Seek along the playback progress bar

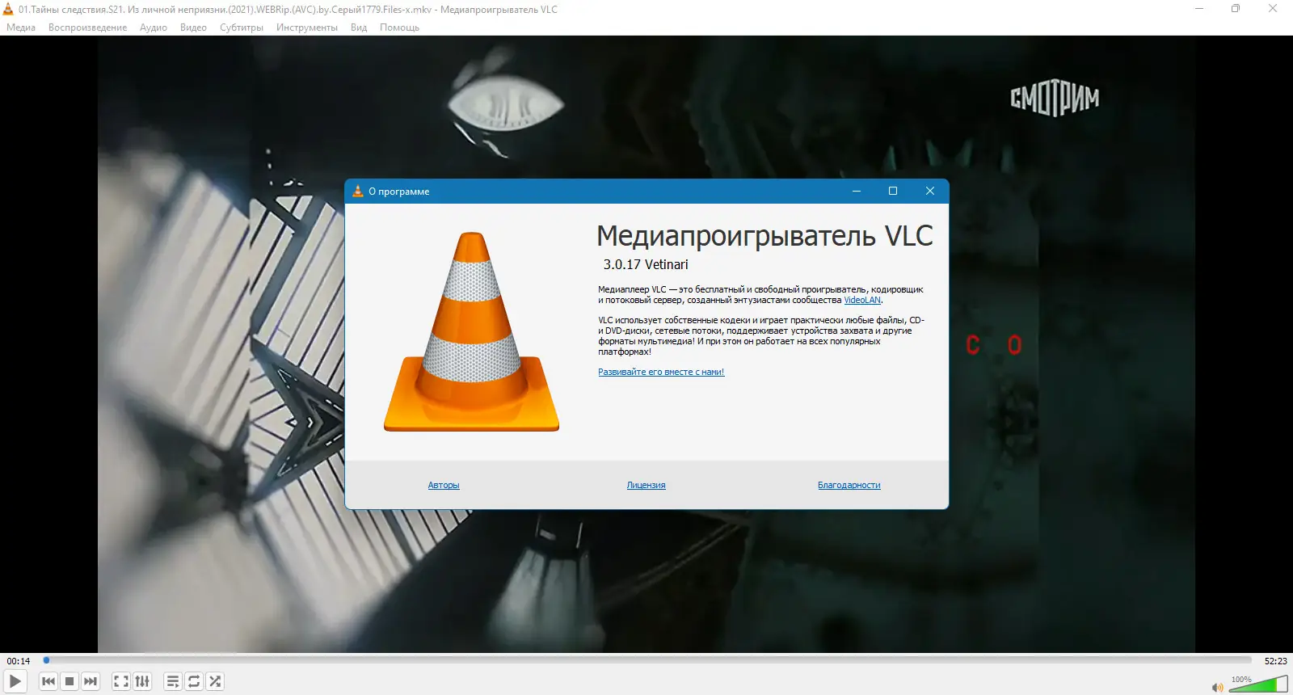coord(647,660)
